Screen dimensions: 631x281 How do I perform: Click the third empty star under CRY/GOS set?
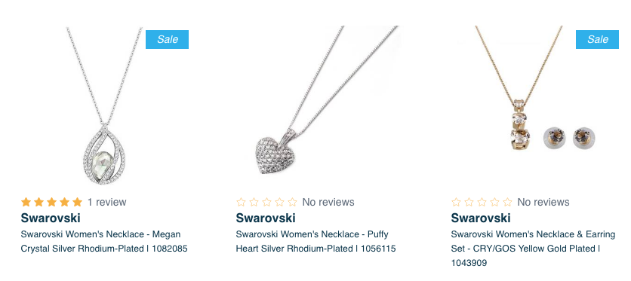coord(482,202)
